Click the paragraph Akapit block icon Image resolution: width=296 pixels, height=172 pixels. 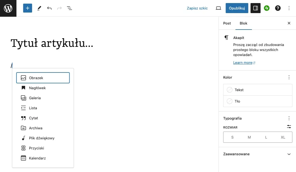coord(226,38)
